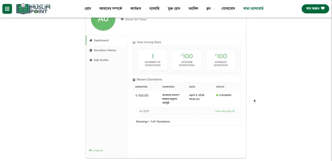Click the দান করুন donate button
Screen dimensions: 332x161
tap(315, 9)
